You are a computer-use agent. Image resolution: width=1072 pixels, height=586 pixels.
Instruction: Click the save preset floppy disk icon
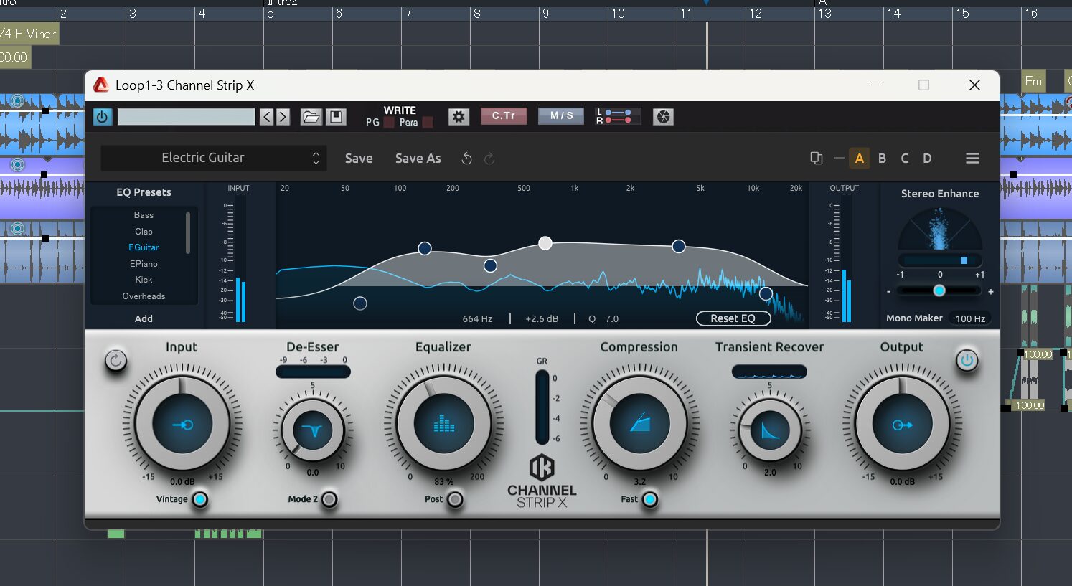[x=336, y=117]
